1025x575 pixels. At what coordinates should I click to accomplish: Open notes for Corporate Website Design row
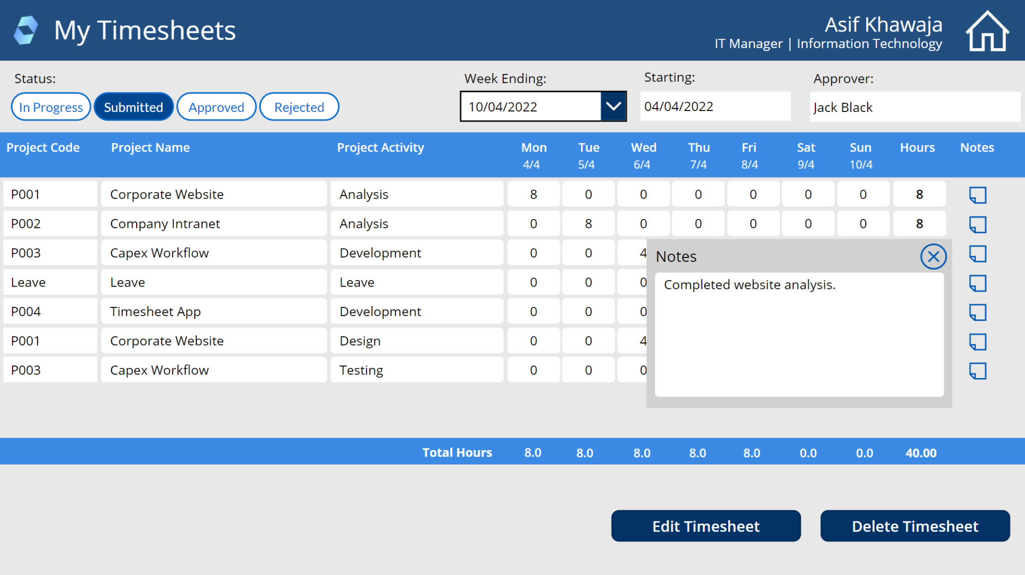point(976,340)
